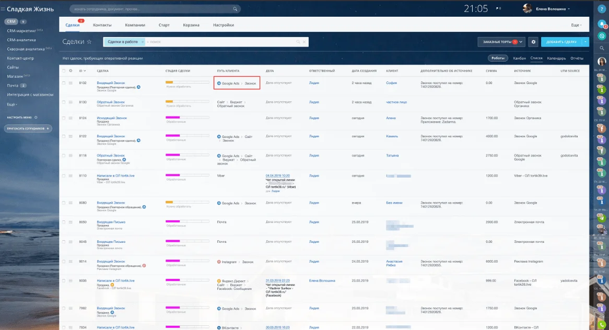Switch to the Канбан view
609x330 pixels.
[519, 58]
